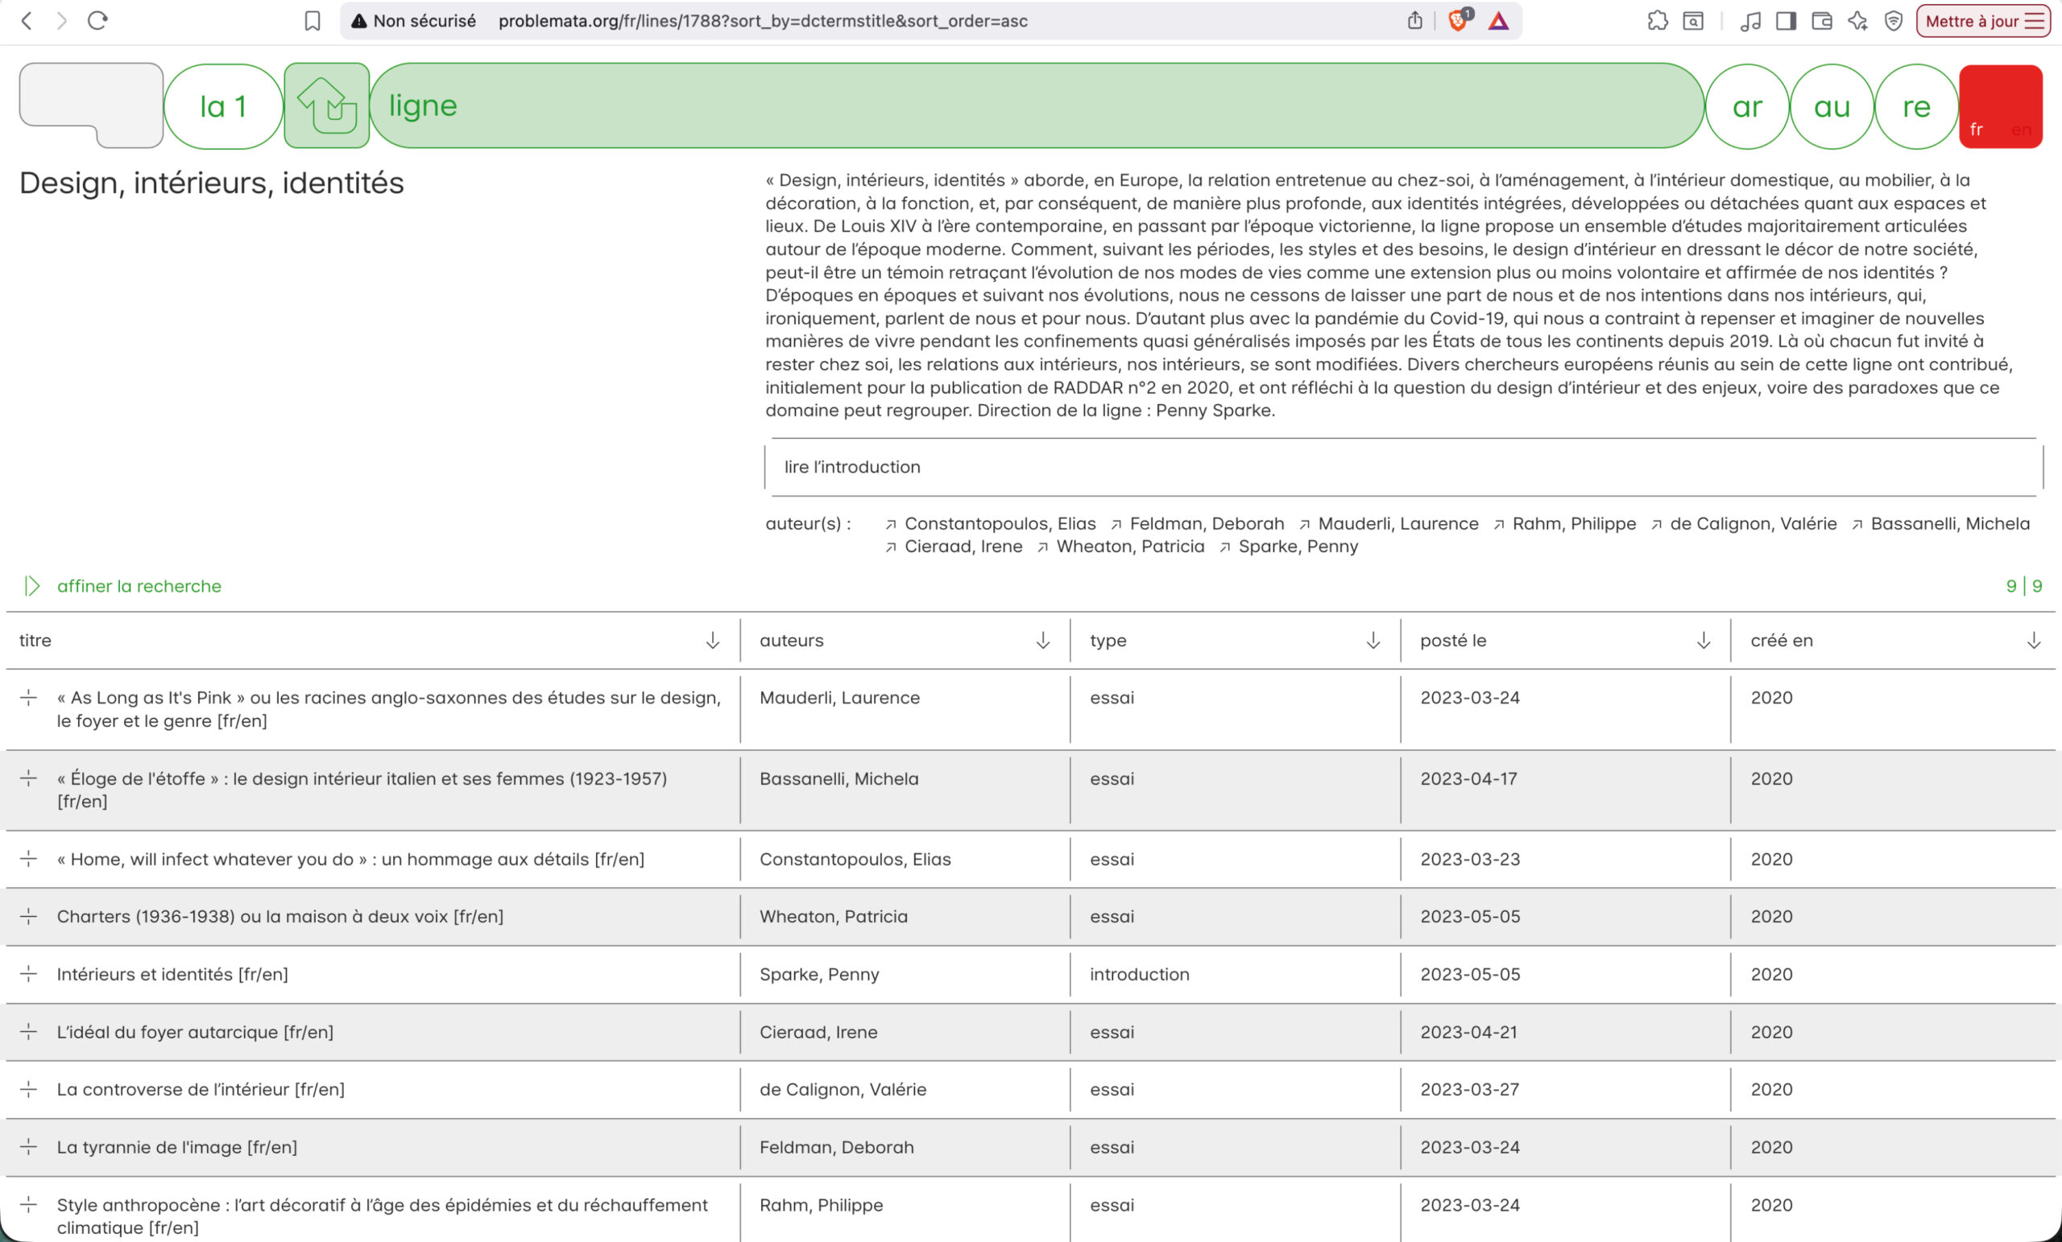
Task: Open the Brave Shields lion icon
Action: tap(1458, 21)
